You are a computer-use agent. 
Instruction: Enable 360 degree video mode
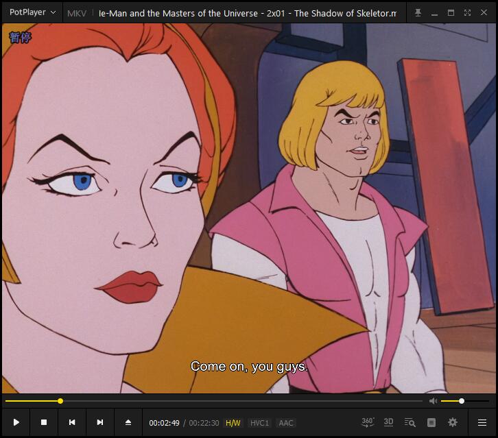coord(368,422)
